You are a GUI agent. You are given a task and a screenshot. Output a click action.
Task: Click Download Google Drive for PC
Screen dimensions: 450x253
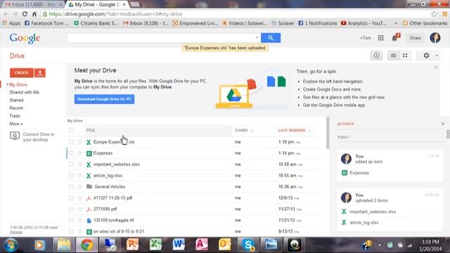point(104,99)
